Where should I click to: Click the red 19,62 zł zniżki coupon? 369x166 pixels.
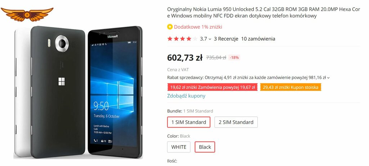click(x=213, y=88)
